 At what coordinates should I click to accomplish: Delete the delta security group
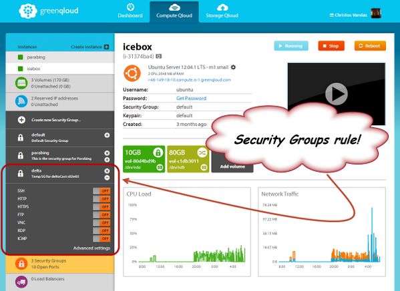107,171
